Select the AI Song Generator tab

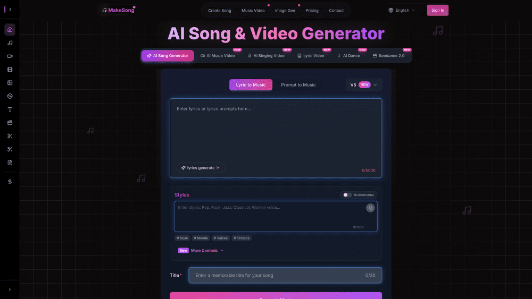(x=168, y=56)
